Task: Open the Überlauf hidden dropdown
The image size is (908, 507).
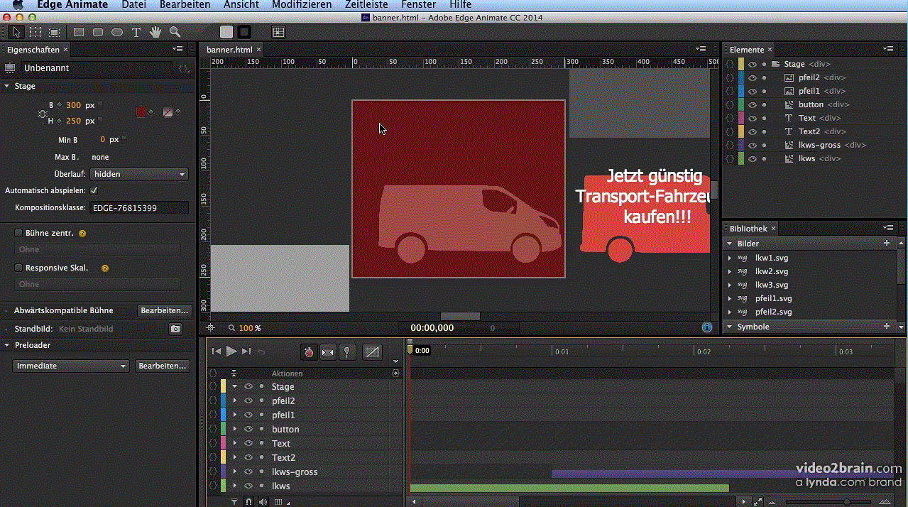Action: point(139,174)
